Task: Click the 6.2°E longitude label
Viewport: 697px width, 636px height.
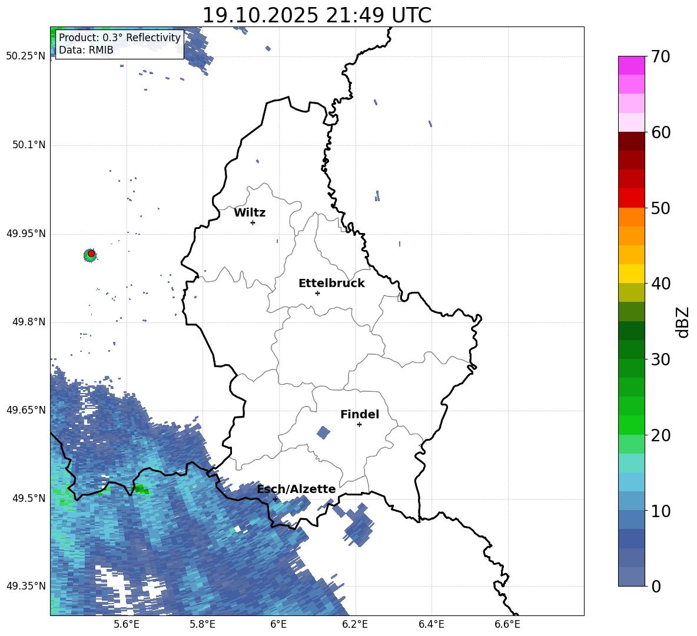Action: click(x=355, y=624)
